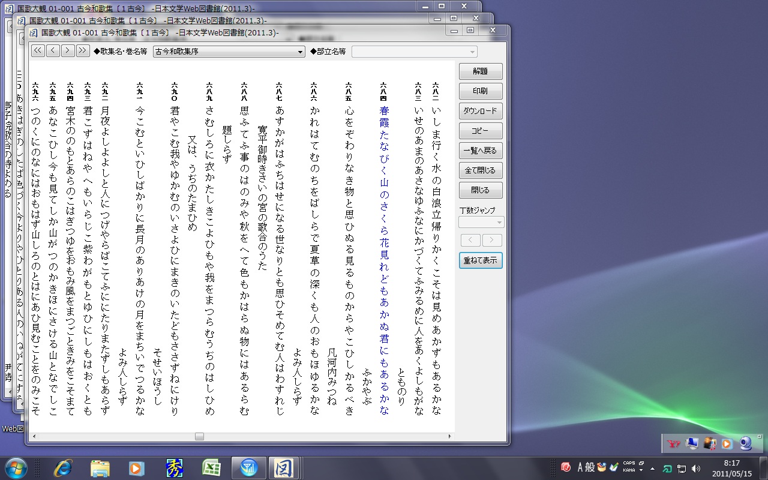The width and height of the screenshot is (768, 480).
Task: Click the note 又は、うぢのたまひめ
Action: tap(192, 182)
